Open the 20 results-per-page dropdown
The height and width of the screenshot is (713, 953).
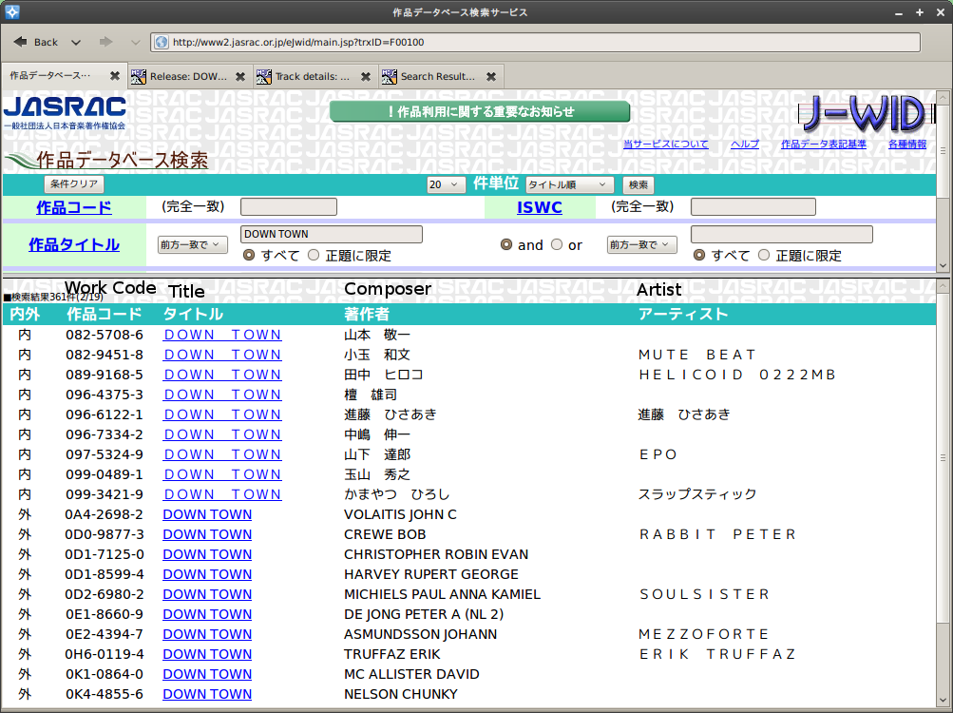tap(446, 184)
